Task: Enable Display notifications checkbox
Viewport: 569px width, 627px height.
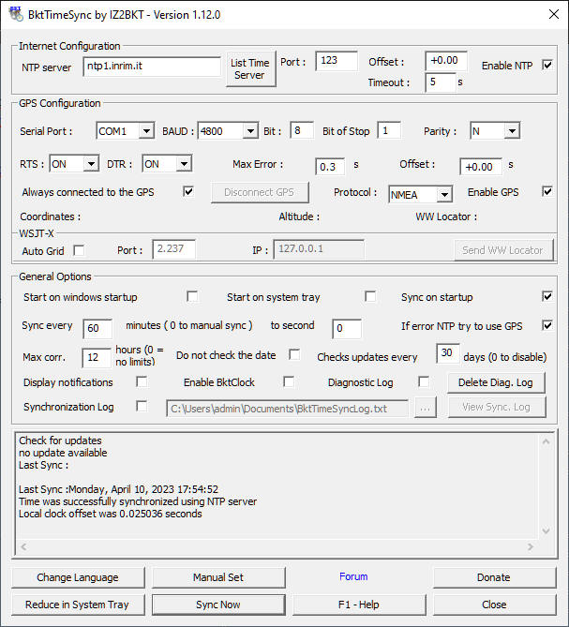Action: (142, 381)
